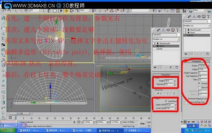This screenshot has height=133, width=212.
Task: Open the Material Editor spheres icon
Action: [184, 11]
